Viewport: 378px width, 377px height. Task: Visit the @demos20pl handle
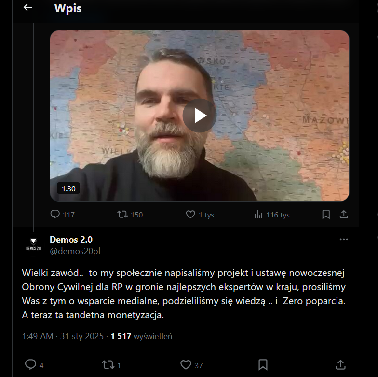75,251
